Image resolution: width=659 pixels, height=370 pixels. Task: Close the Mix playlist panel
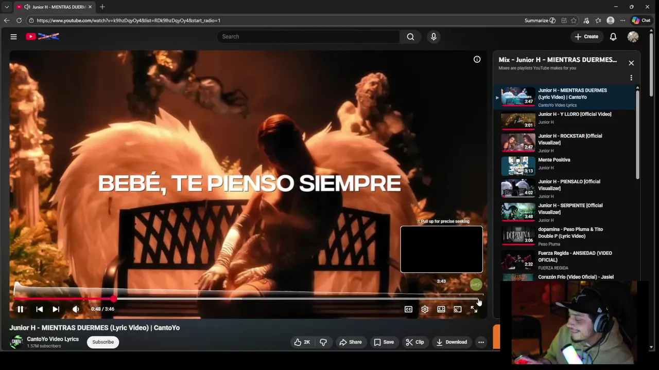click(x=631, y=63)
